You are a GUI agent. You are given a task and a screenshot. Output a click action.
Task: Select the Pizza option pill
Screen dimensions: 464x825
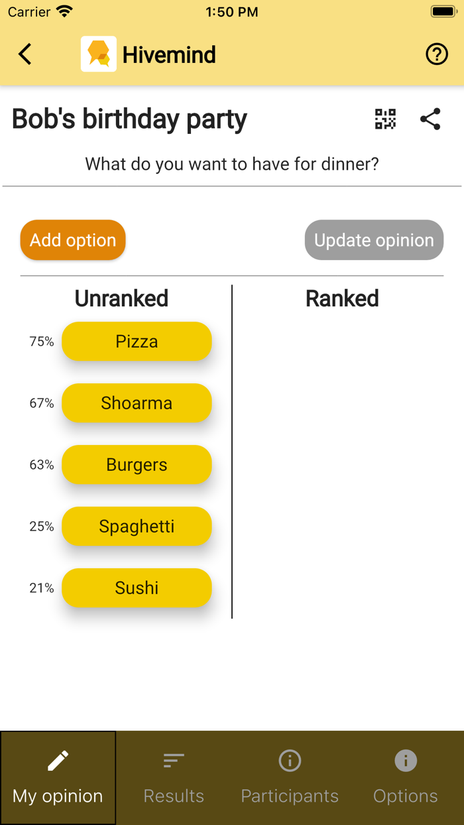[137, 341]
